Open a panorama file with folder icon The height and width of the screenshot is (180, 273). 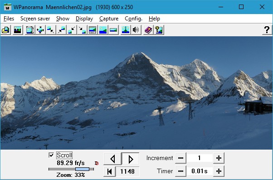coord(6,30)
